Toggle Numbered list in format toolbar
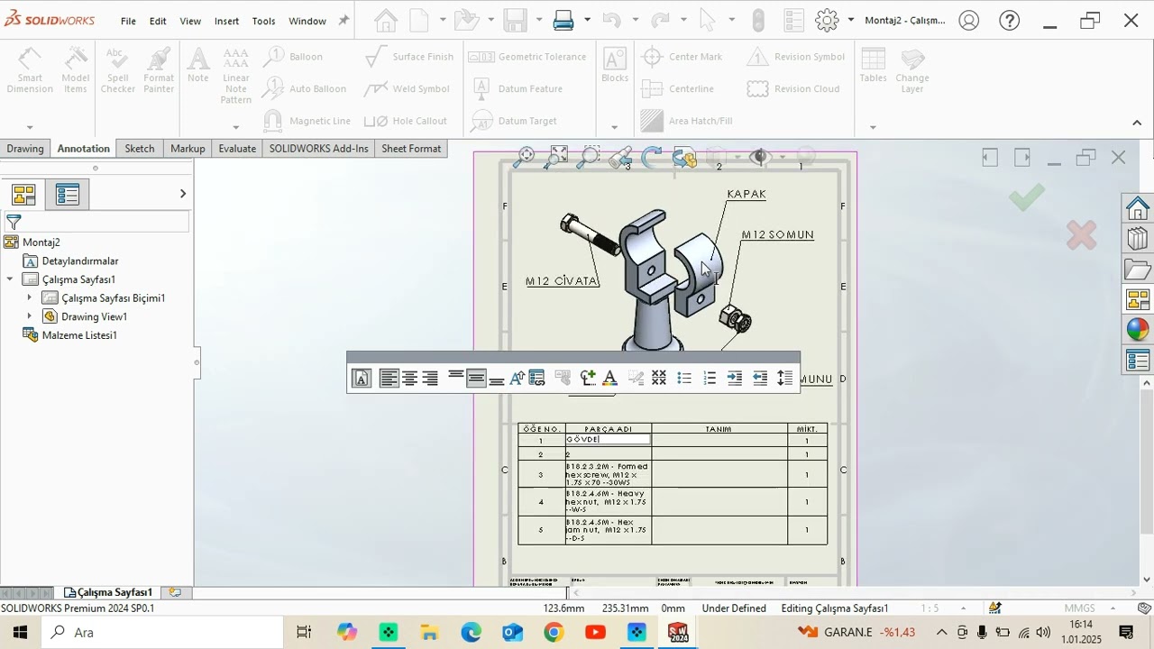This screenshot has width=1154, height=649. click(x=710, y=379)
